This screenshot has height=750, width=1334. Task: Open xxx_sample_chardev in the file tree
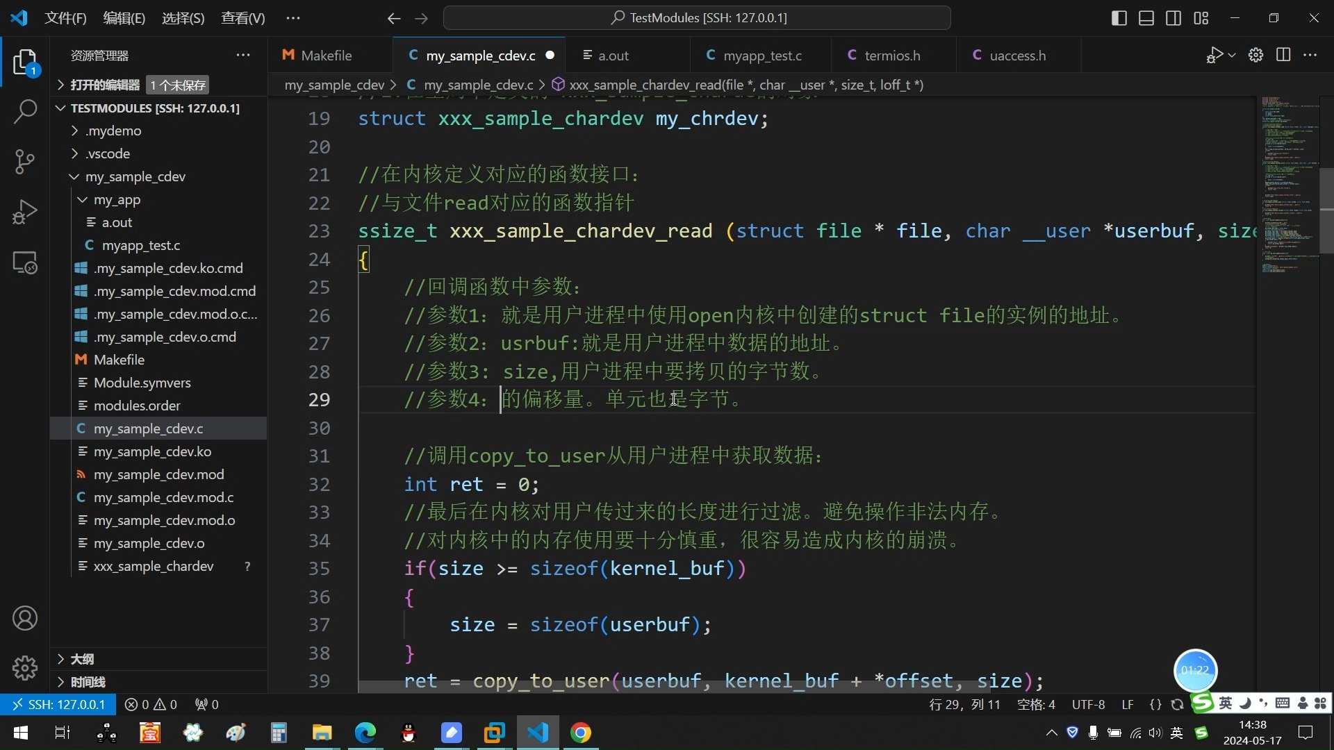click(x=160, y=566)
